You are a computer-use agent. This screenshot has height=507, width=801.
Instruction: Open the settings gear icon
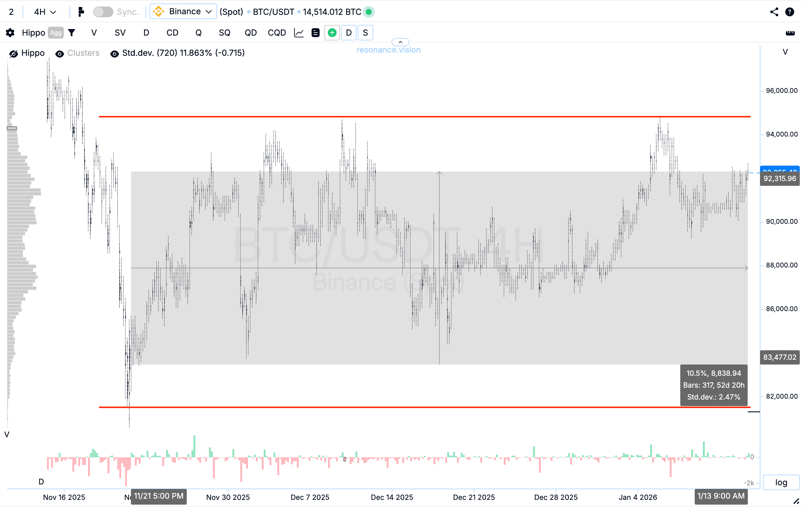click(10, 33)
